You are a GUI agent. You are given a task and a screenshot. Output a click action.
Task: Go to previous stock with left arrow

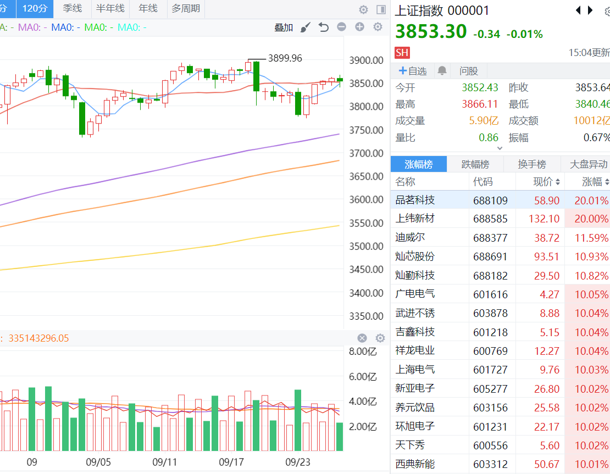click(578, 10)
